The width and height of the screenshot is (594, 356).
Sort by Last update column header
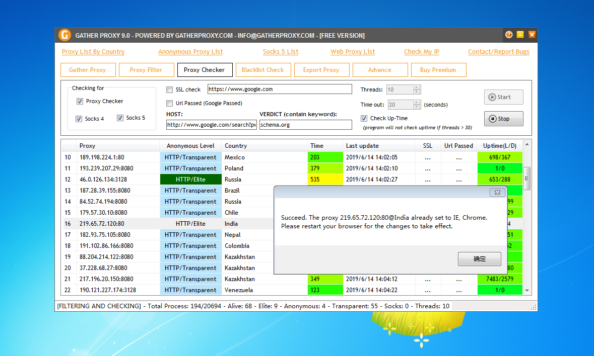379,146
